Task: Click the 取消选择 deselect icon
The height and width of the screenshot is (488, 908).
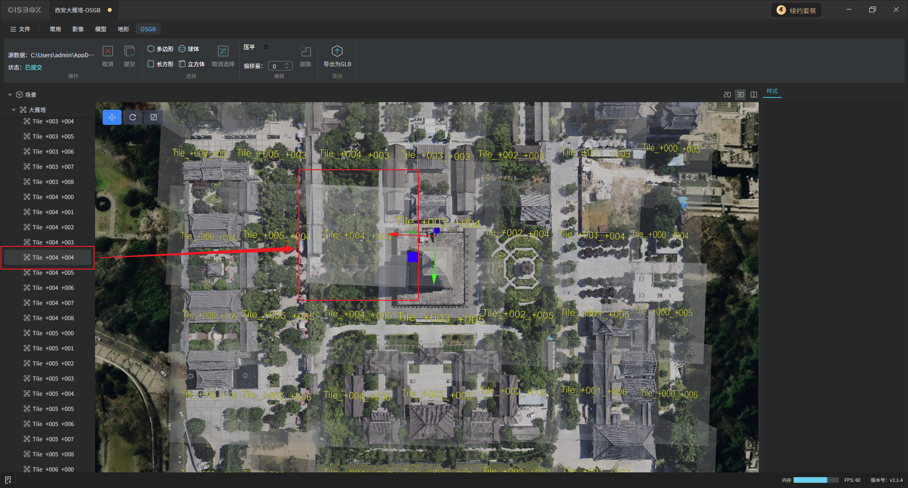Action: [223, 52]
